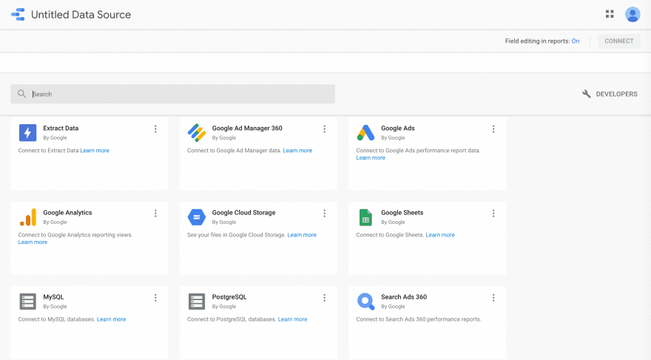Open Learn more link for MySQL
Viewport: 651px width, 360px height.
click(x=111, y=319)
